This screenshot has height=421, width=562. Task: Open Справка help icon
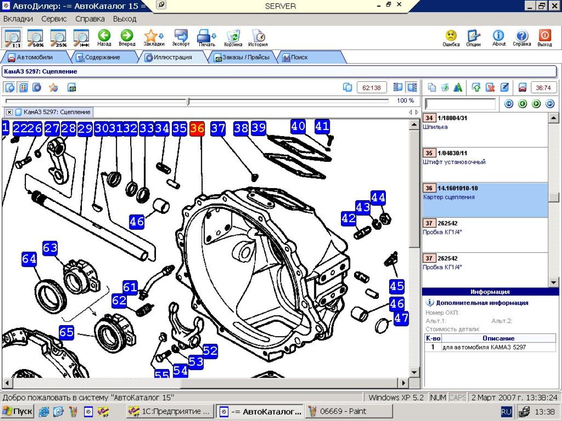point(522,38)
